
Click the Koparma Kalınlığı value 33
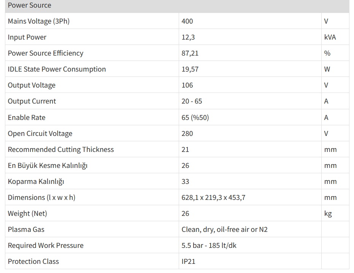[186, 182]
